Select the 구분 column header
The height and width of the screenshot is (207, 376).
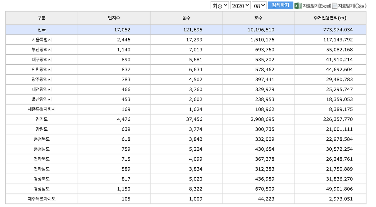pyautogui.click(x=41, y=18)
